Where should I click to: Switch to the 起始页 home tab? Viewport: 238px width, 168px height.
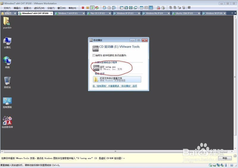click(x=8, y=13)
